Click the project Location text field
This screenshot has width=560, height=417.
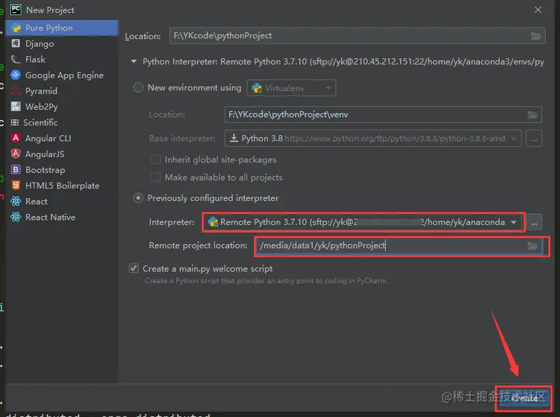pyautogui.click(x=357, y=36)
